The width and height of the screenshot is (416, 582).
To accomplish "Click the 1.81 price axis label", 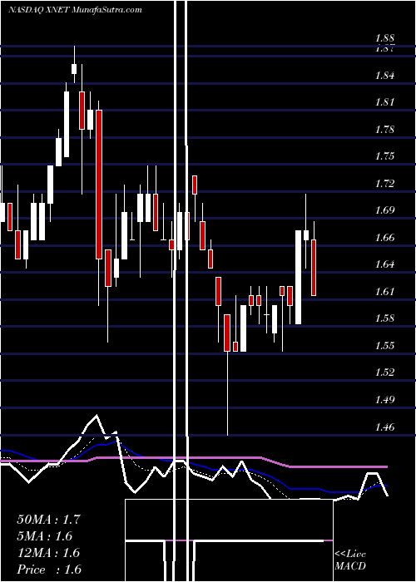I will (384, 102).
